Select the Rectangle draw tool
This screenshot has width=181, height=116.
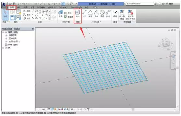point(37,11)
